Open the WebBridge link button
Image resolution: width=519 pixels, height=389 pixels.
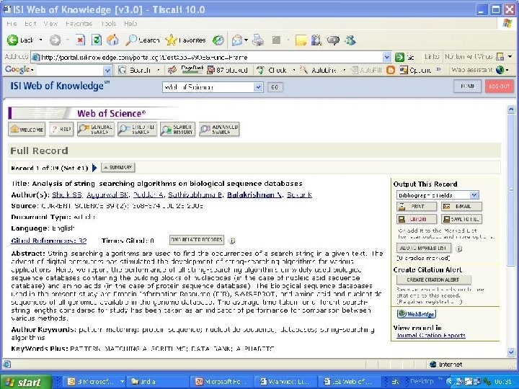coord(417,313)
